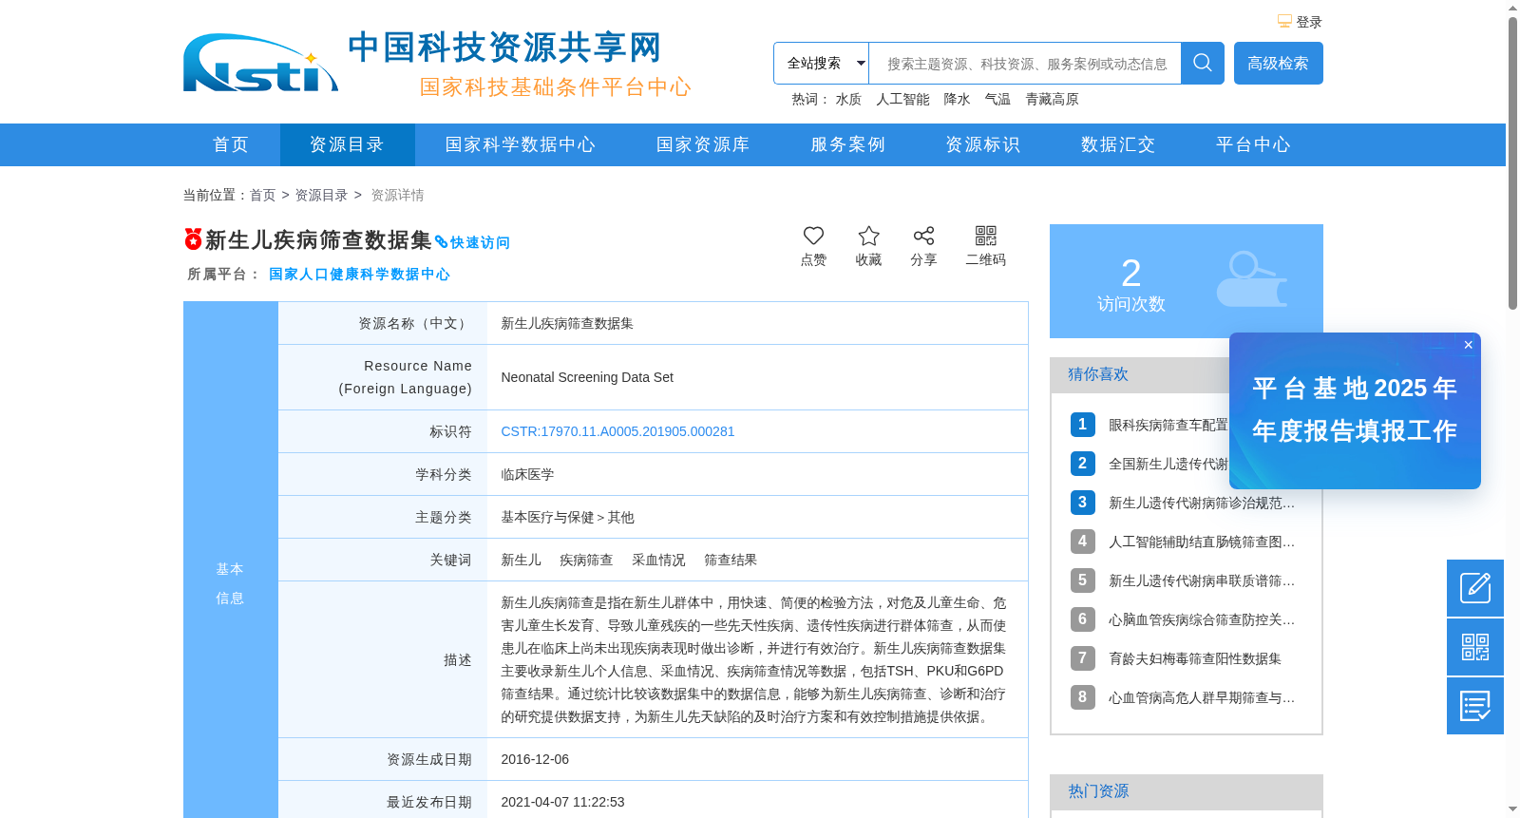Click breadcrumb link 资源目录
Screen dimensions: 1520x818
click(x=321, y=195)
